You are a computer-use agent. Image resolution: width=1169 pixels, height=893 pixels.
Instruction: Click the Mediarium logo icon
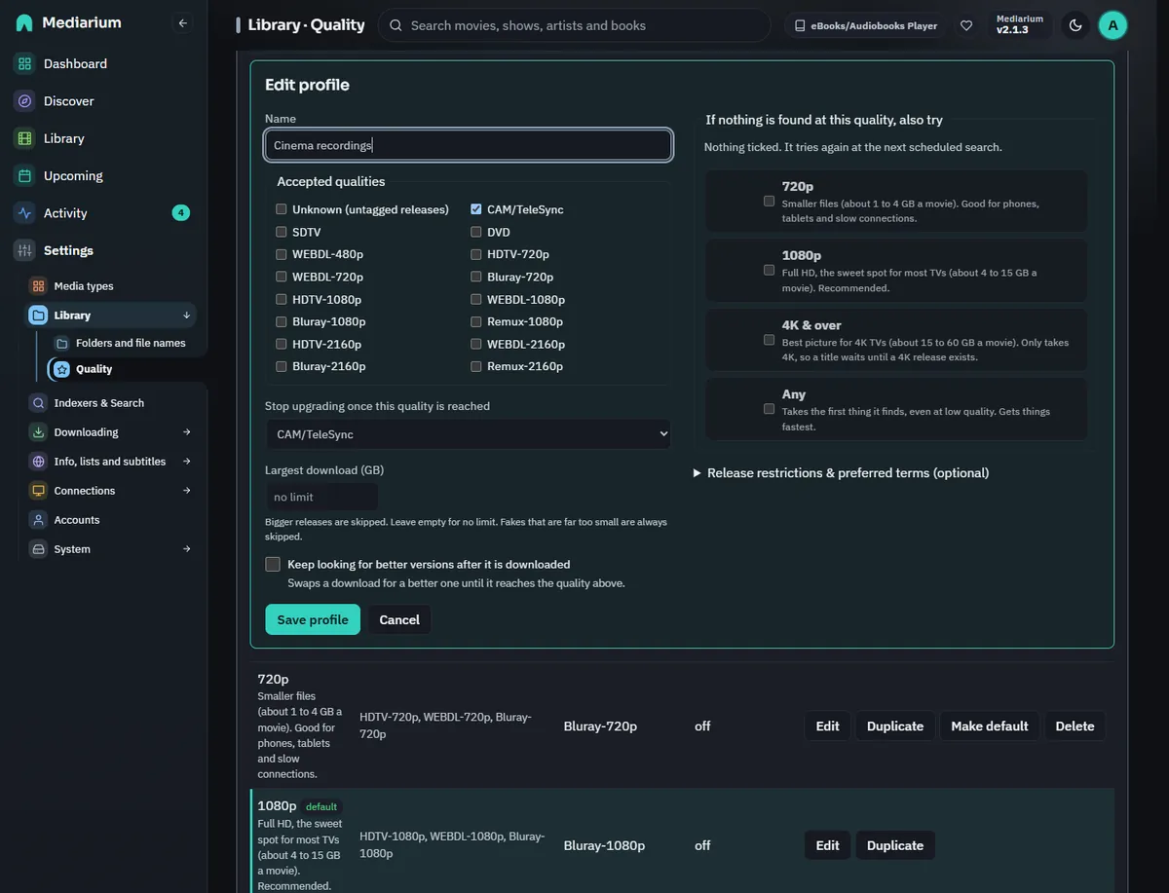24,22
